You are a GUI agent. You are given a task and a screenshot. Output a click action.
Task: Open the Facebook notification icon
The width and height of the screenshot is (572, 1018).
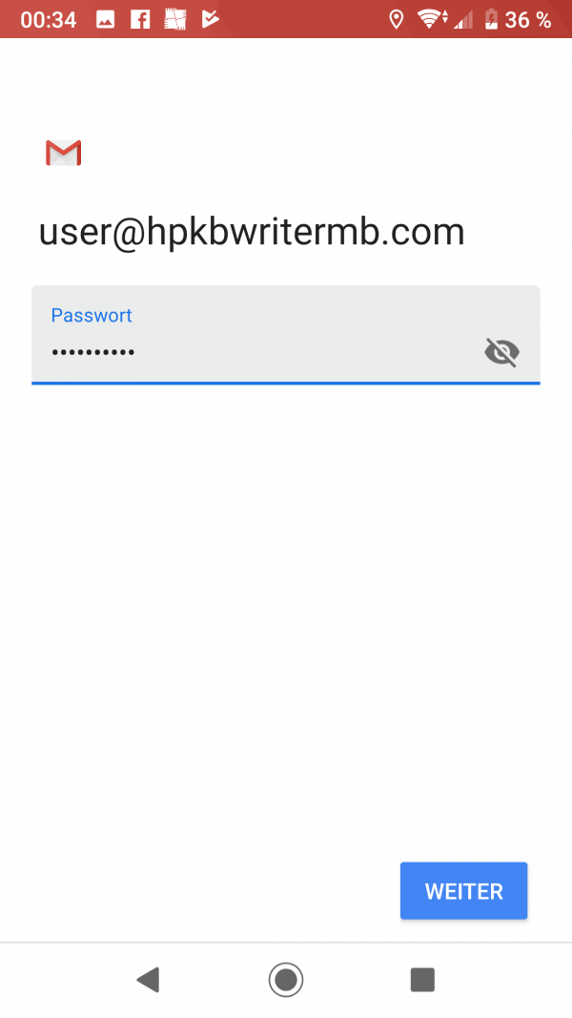[x=140, y=19]
